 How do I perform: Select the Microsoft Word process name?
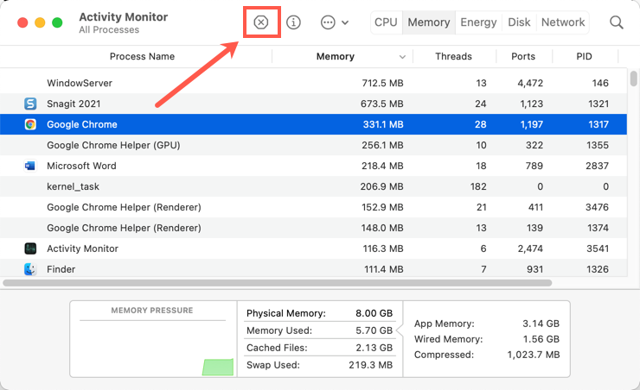tap(81, 166)
